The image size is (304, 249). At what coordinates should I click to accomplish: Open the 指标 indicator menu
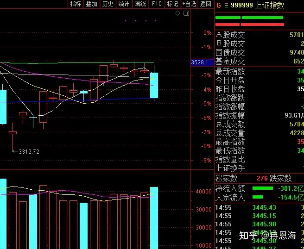(76, 4)
